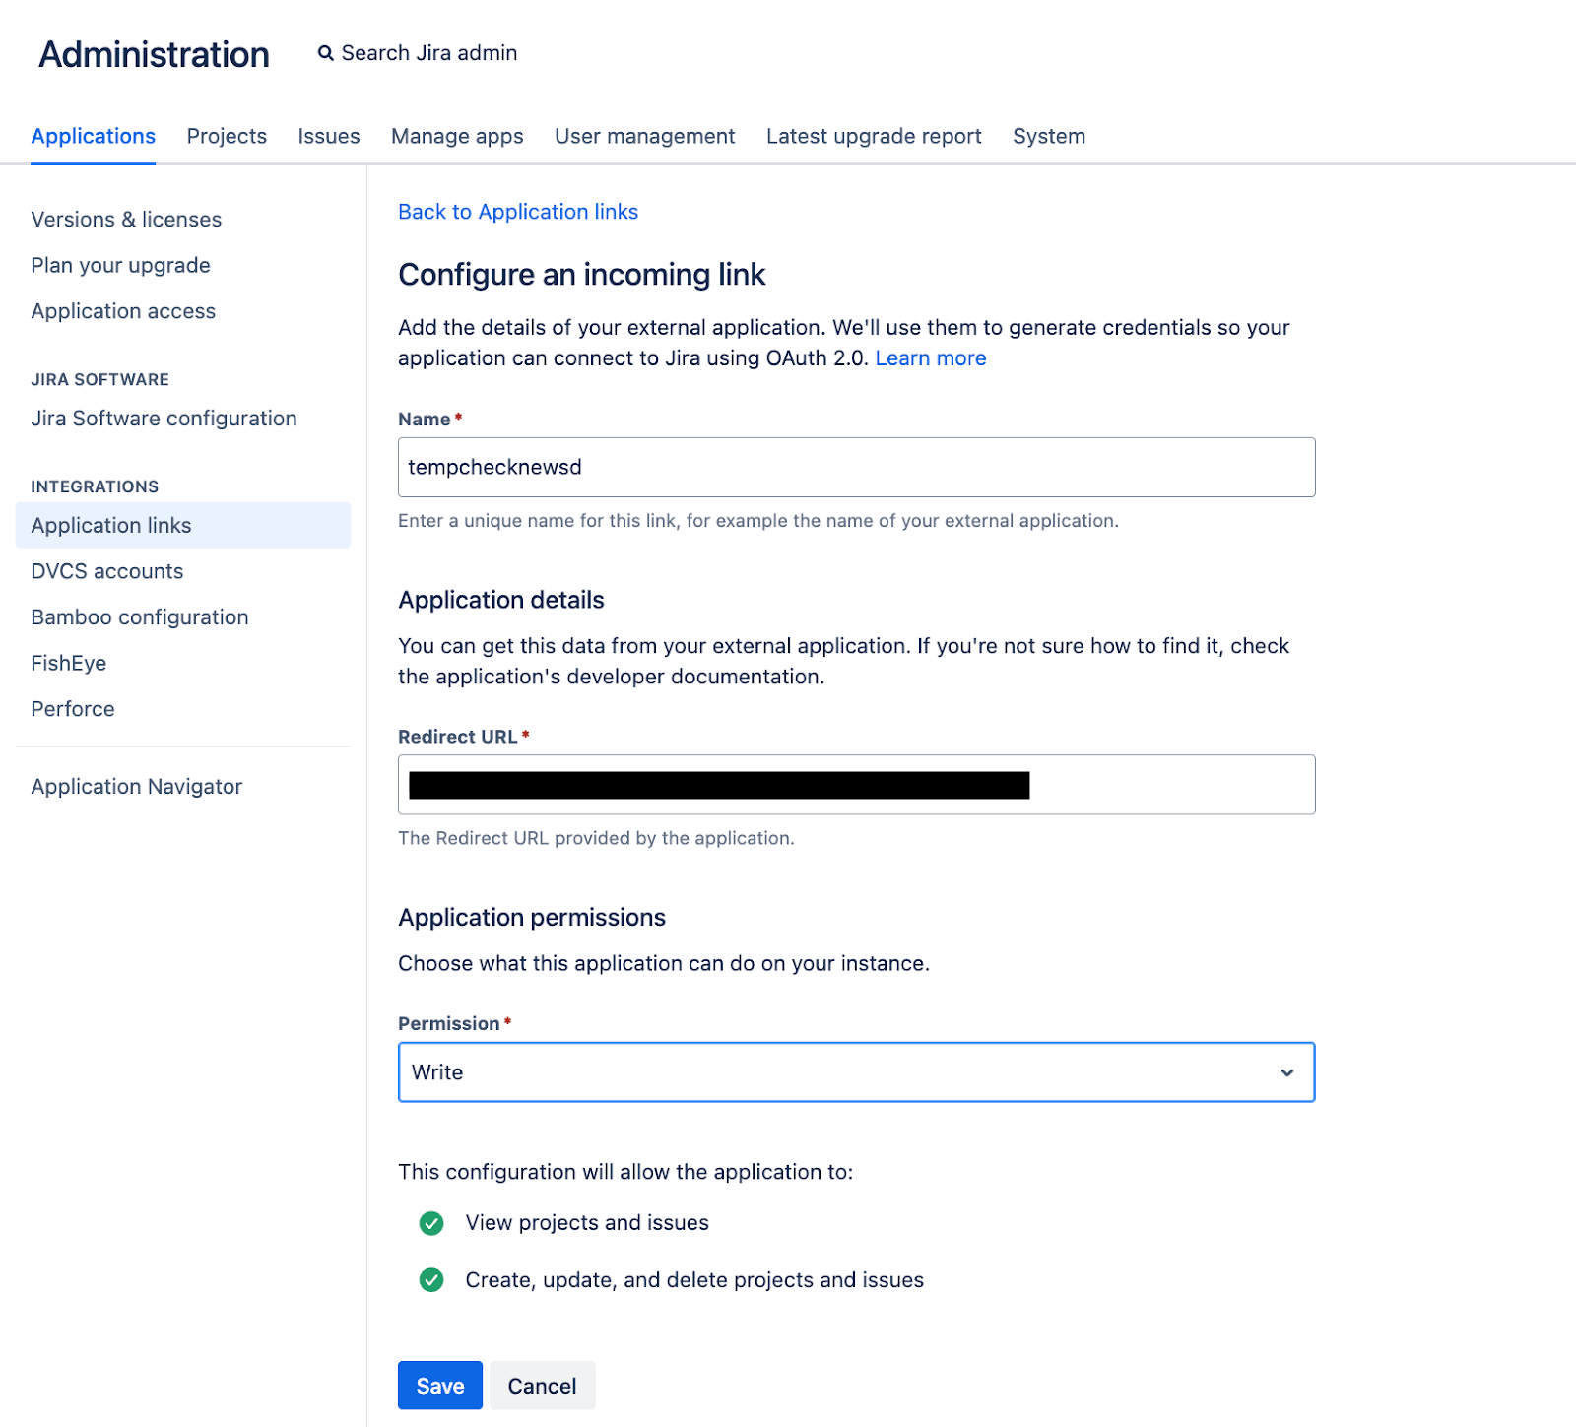Follow the Back to Application links link
Viewport: 1576px width, 1427px height.
518,212
